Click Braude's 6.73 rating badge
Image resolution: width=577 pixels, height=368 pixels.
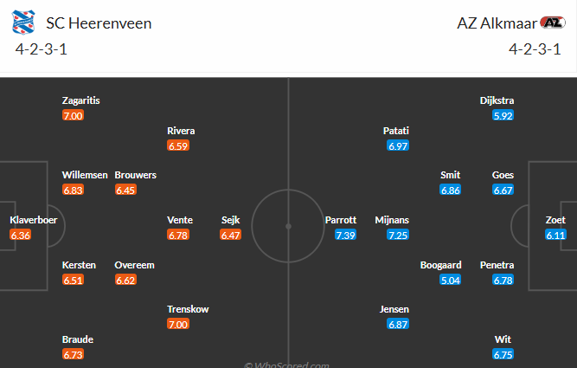tap(73, 355)
